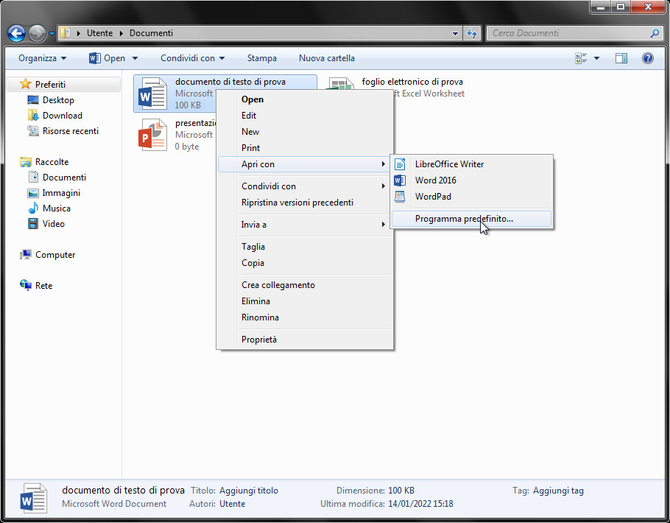Open the Organizza dropdown menu
This screenshot has height=523, width=670.
tap(43, 58)
